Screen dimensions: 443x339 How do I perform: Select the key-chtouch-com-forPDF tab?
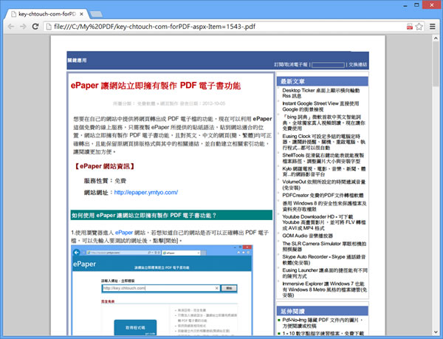(x=47, y=14)
